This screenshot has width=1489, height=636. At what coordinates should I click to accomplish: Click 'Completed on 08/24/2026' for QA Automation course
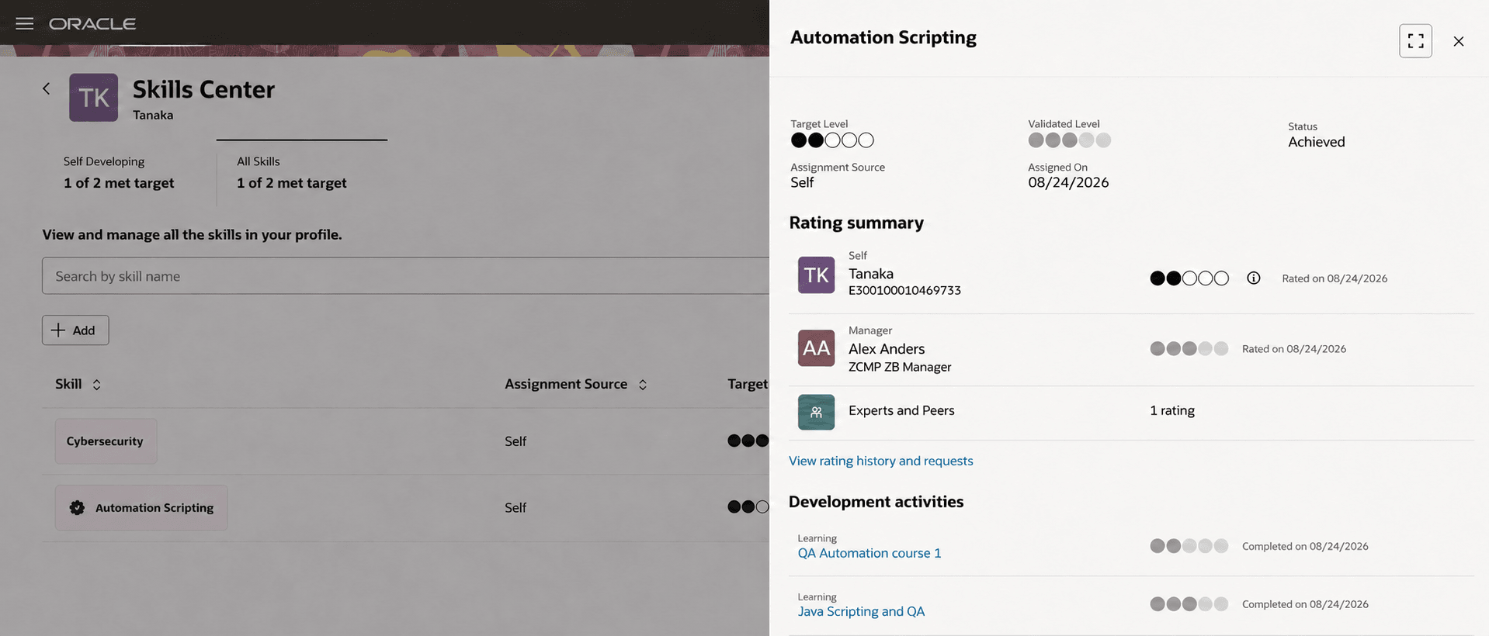1305,546
